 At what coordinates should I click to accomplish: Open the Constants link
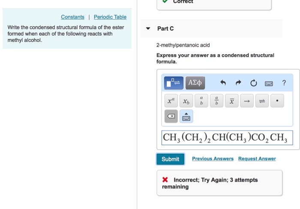72,17
